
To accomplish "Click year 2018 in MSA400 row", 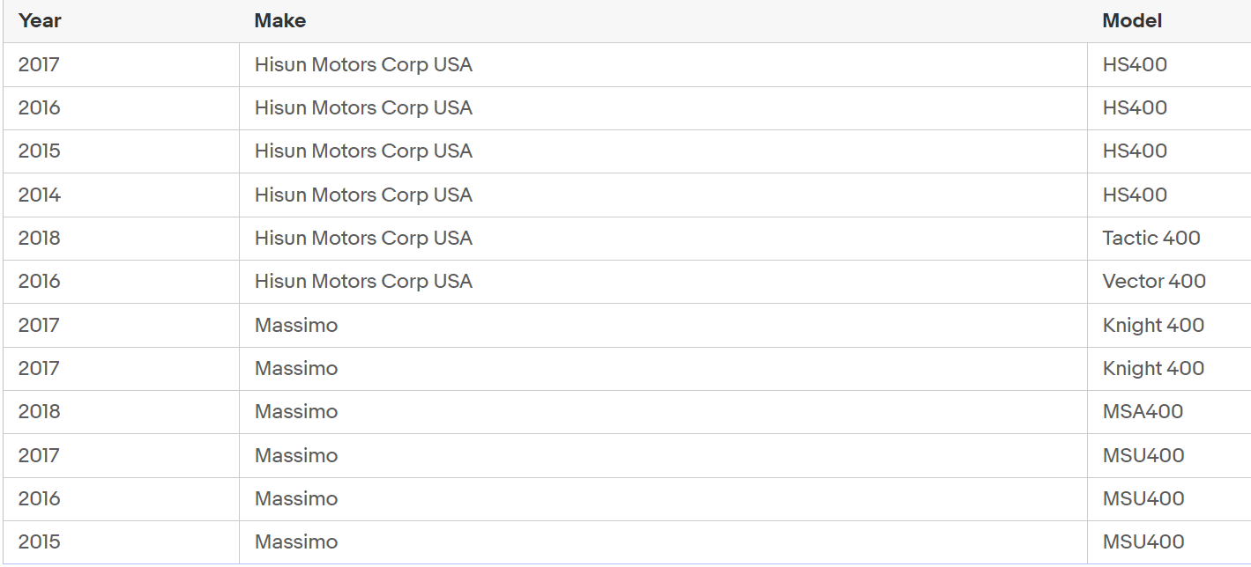I will point(40,411).
